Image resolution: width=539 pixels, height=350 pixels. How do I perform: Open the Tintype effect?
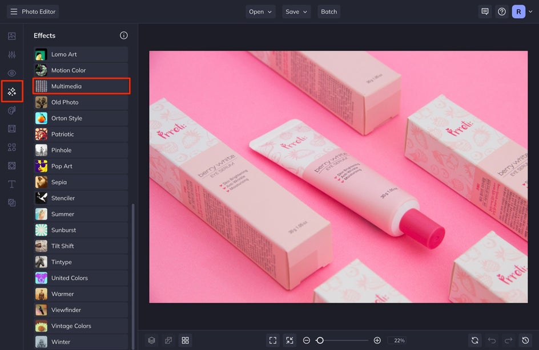(x=81, y=262)
